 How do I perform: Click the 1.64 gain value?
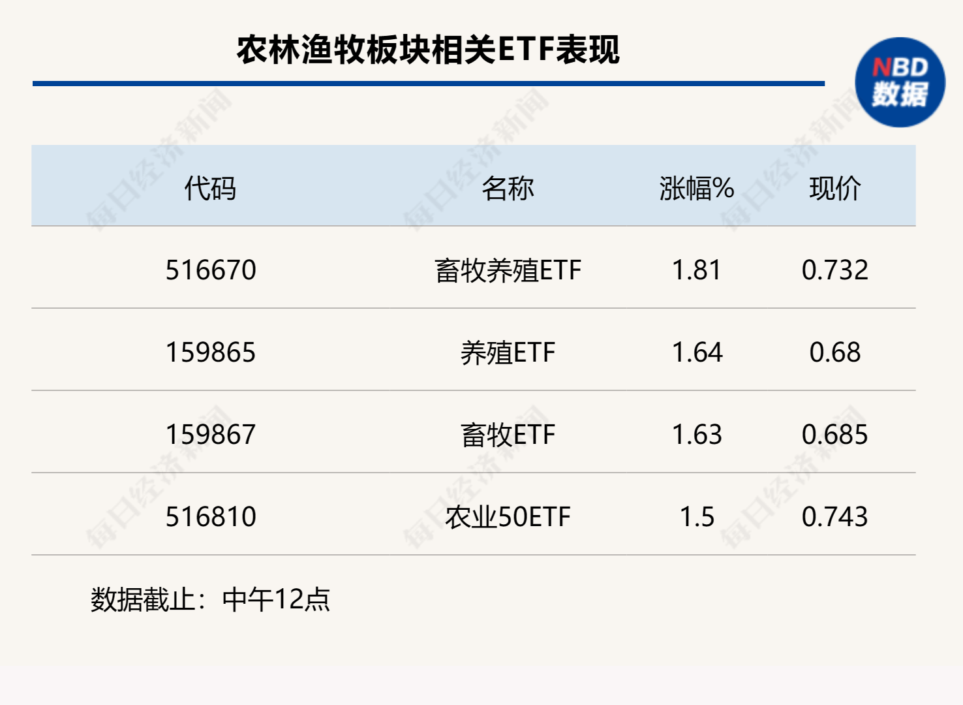(x=697, y=352)
